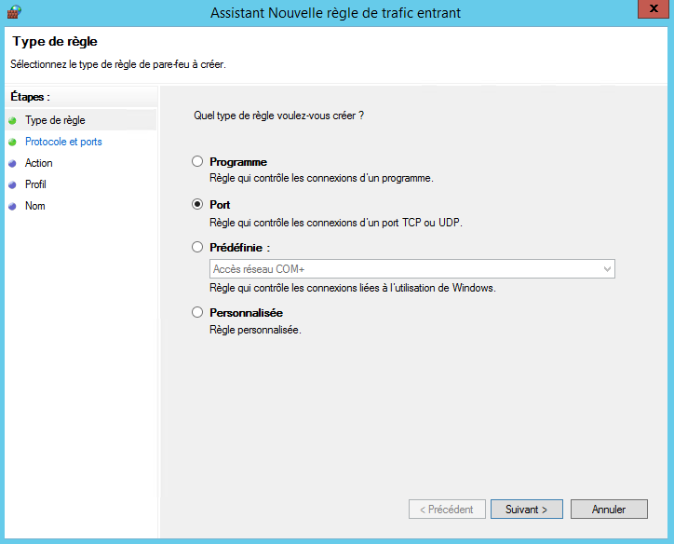
Task: Select the Profil step in sidebar
Action: (35, 184)
